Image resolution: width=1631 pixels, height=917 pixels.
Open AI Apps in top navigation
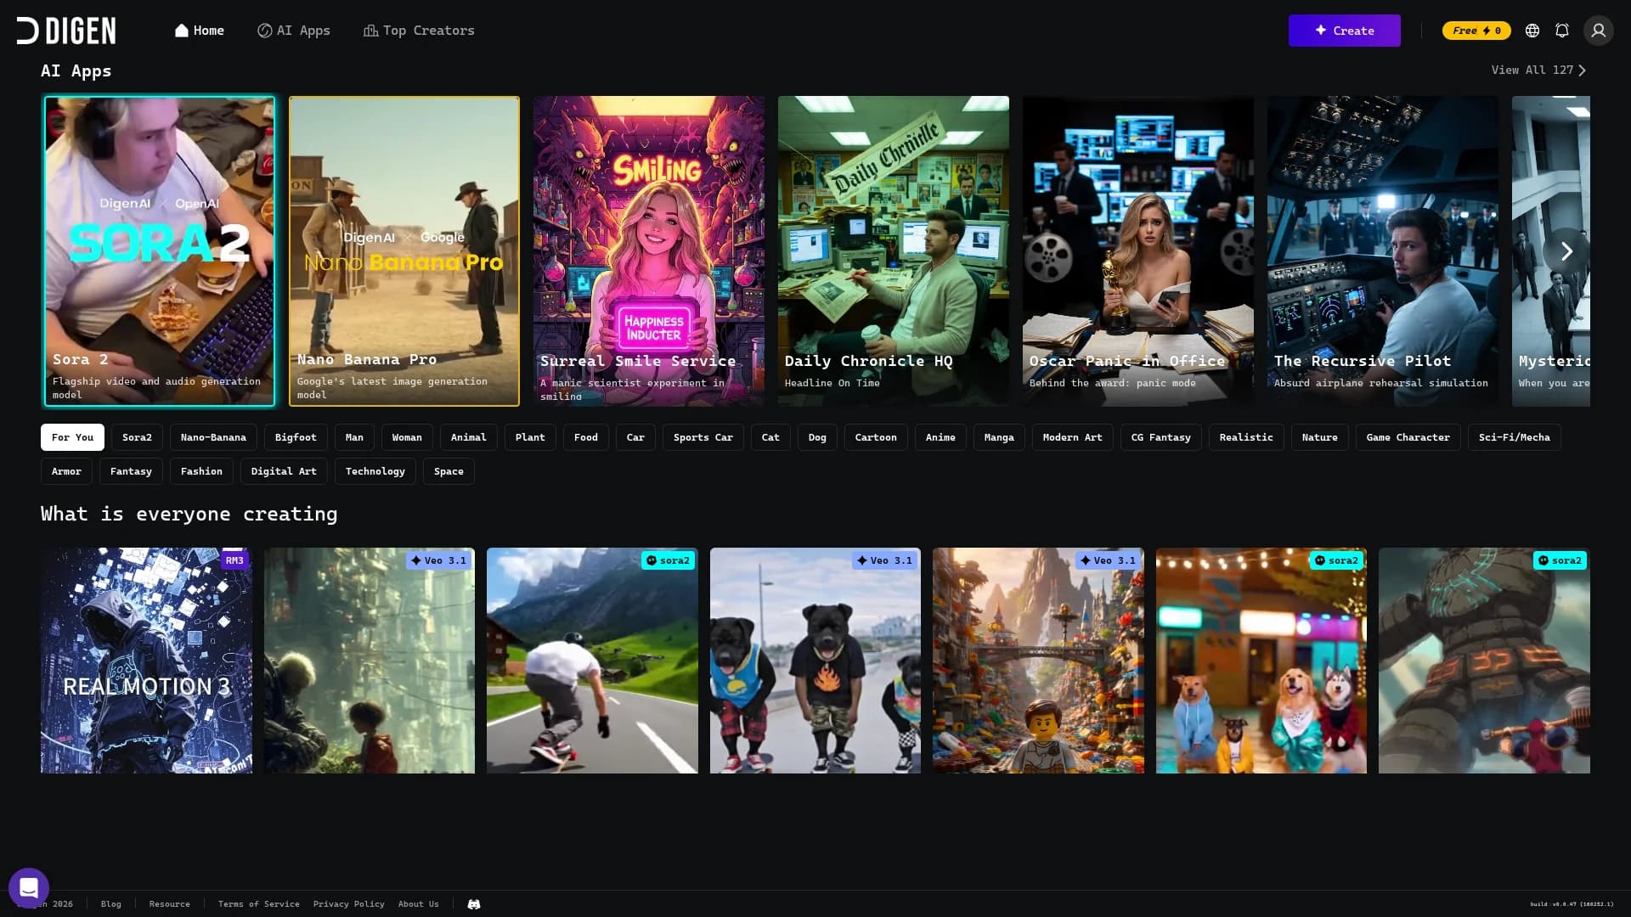point(294,31)
